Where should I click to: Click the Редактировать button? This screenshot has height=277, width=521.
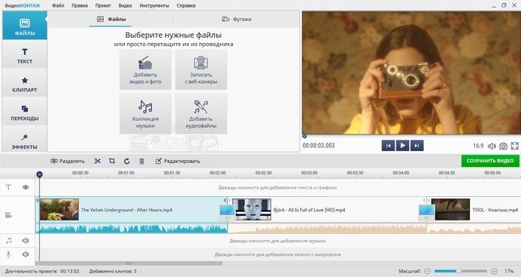(178, 162)
